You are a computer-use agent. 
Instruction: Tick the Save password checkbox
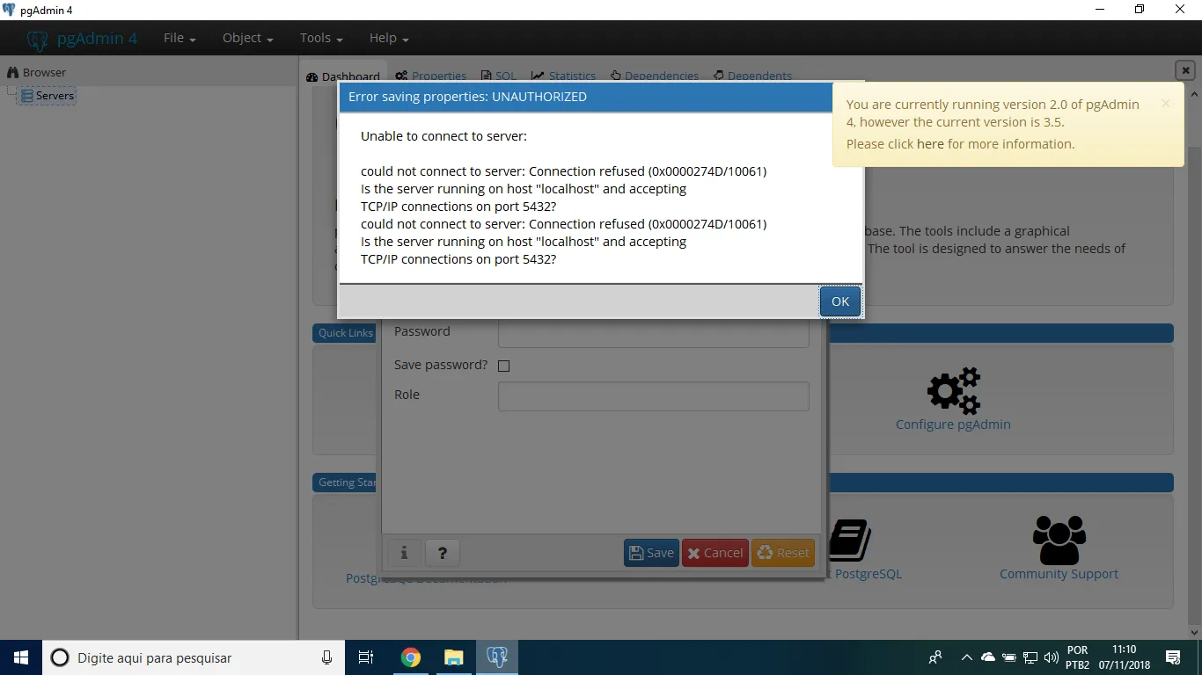point(503,366)
